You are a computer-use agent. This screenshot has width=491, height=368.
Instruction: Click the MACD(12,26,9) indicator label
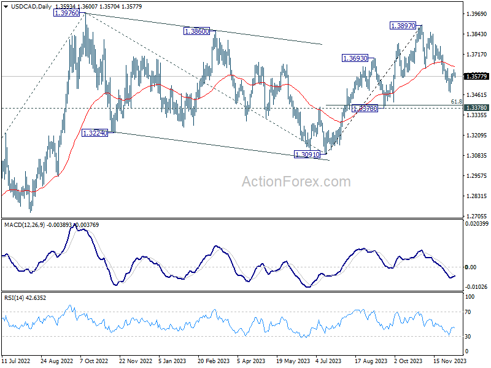click(x=25, y=224)
